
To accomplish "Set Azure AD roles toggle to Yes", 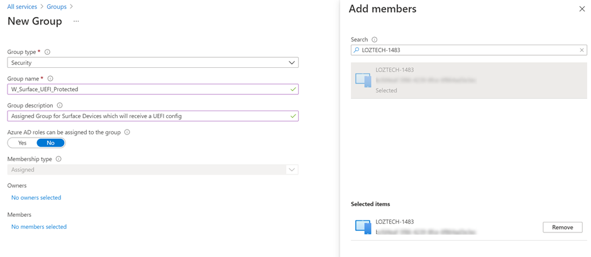I will tap(22, 143).
